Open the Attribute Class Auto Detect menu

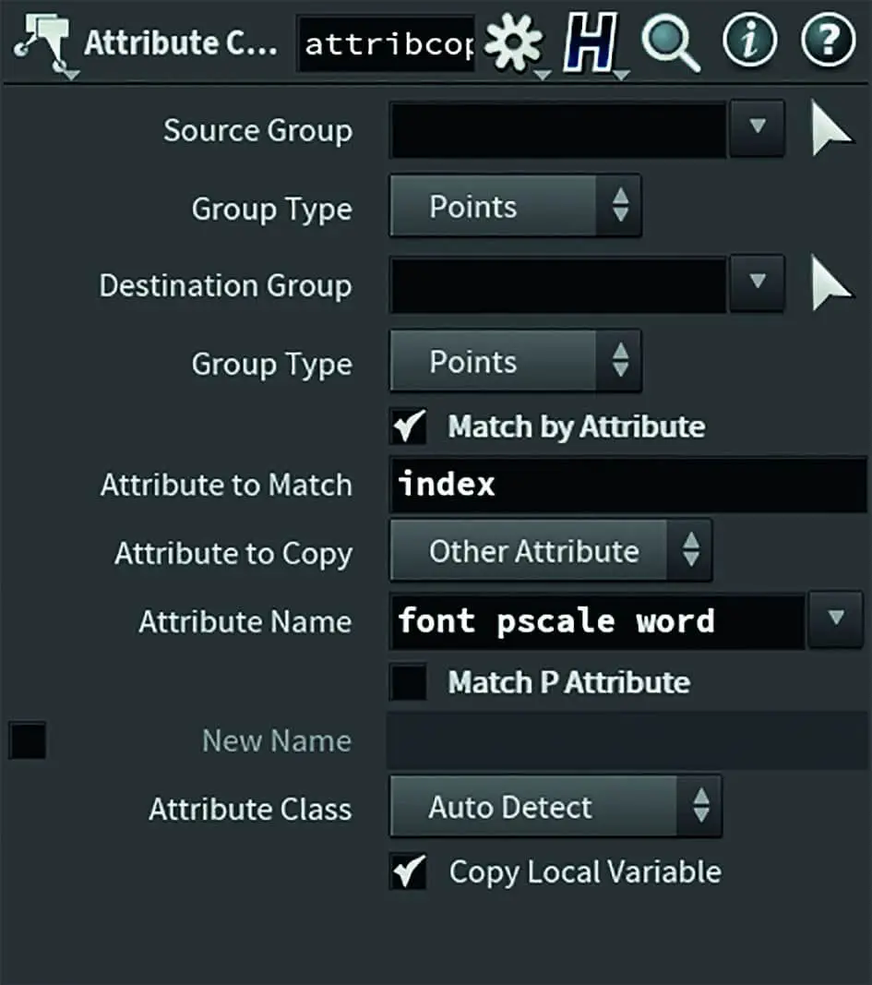point(555,808)
